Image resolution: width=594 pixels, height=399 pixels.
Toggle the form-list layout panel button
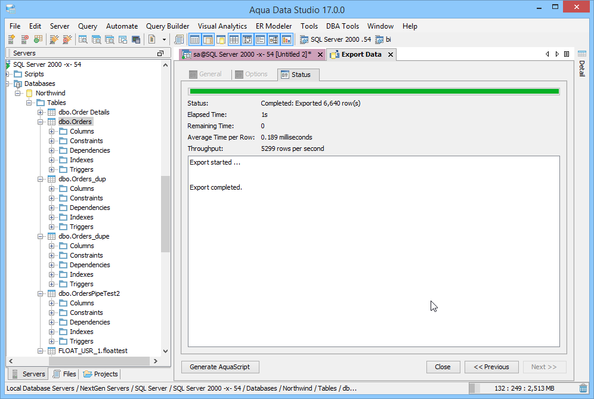tap(260, 39)
